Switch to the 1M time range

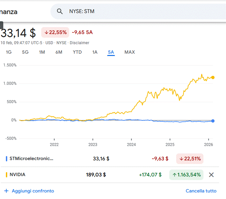point(42,52)
